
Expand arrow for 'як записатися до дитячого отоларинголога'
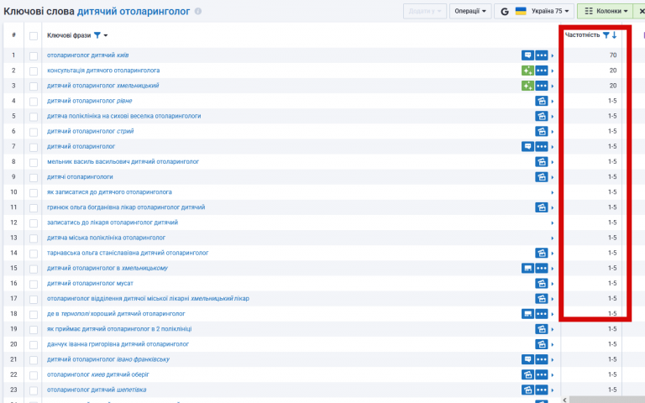pos(553,192)
